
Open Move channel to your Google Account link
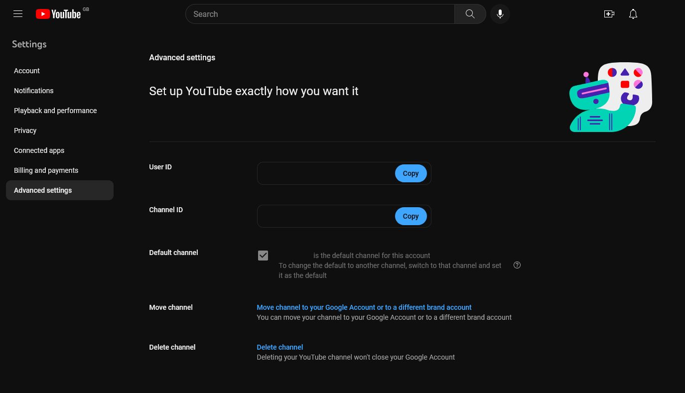point(364,307)
